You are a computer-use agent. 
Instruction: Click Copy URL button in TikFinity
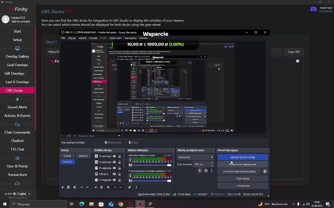tap(294, 52)
